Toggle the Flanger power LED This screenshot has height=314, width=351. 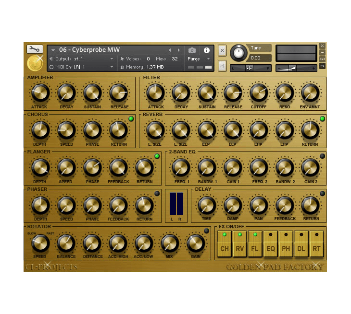tap(157, 156)
